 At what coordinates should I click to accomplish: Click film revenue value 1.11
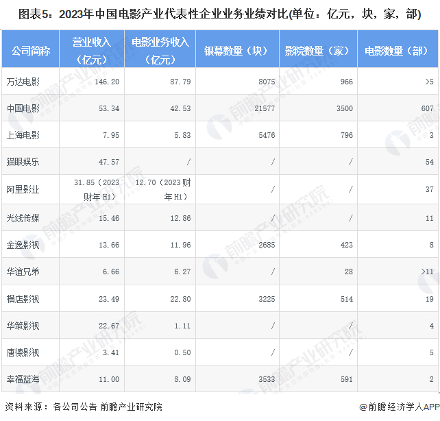182,326
